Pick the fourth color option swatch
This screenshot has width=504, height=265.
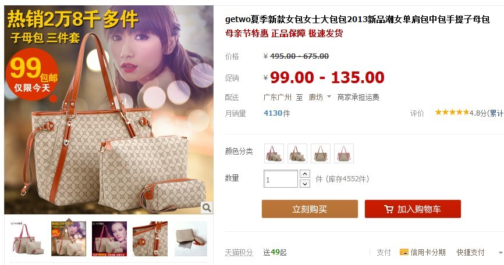344,153
